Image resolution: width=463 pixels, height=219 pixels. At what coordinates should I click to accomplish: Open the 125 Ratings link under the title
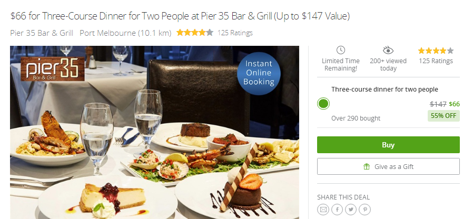point(235,33)
